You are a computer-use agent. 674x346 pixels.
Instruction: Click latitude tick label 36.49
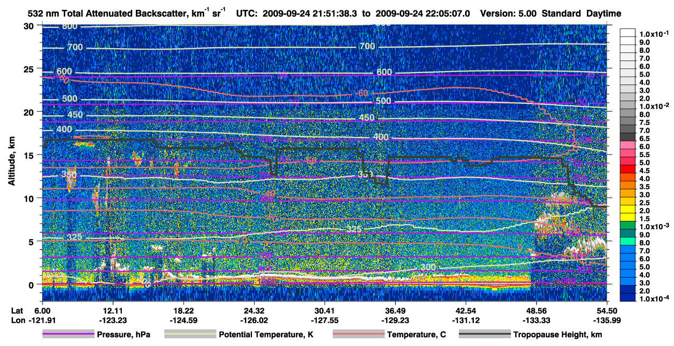click(x=395, y=310)
